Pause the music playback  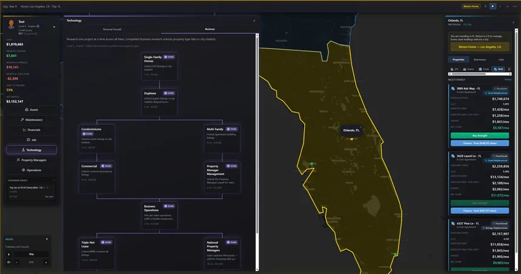[9, 254]
